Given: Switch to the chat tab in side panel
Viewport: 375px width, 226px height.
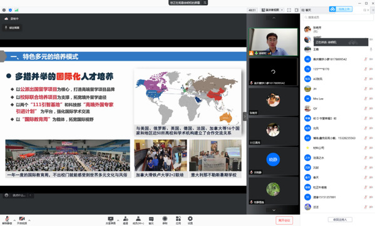Looking at the screenshot, I should pyautogui.click(x=306, y=10).
